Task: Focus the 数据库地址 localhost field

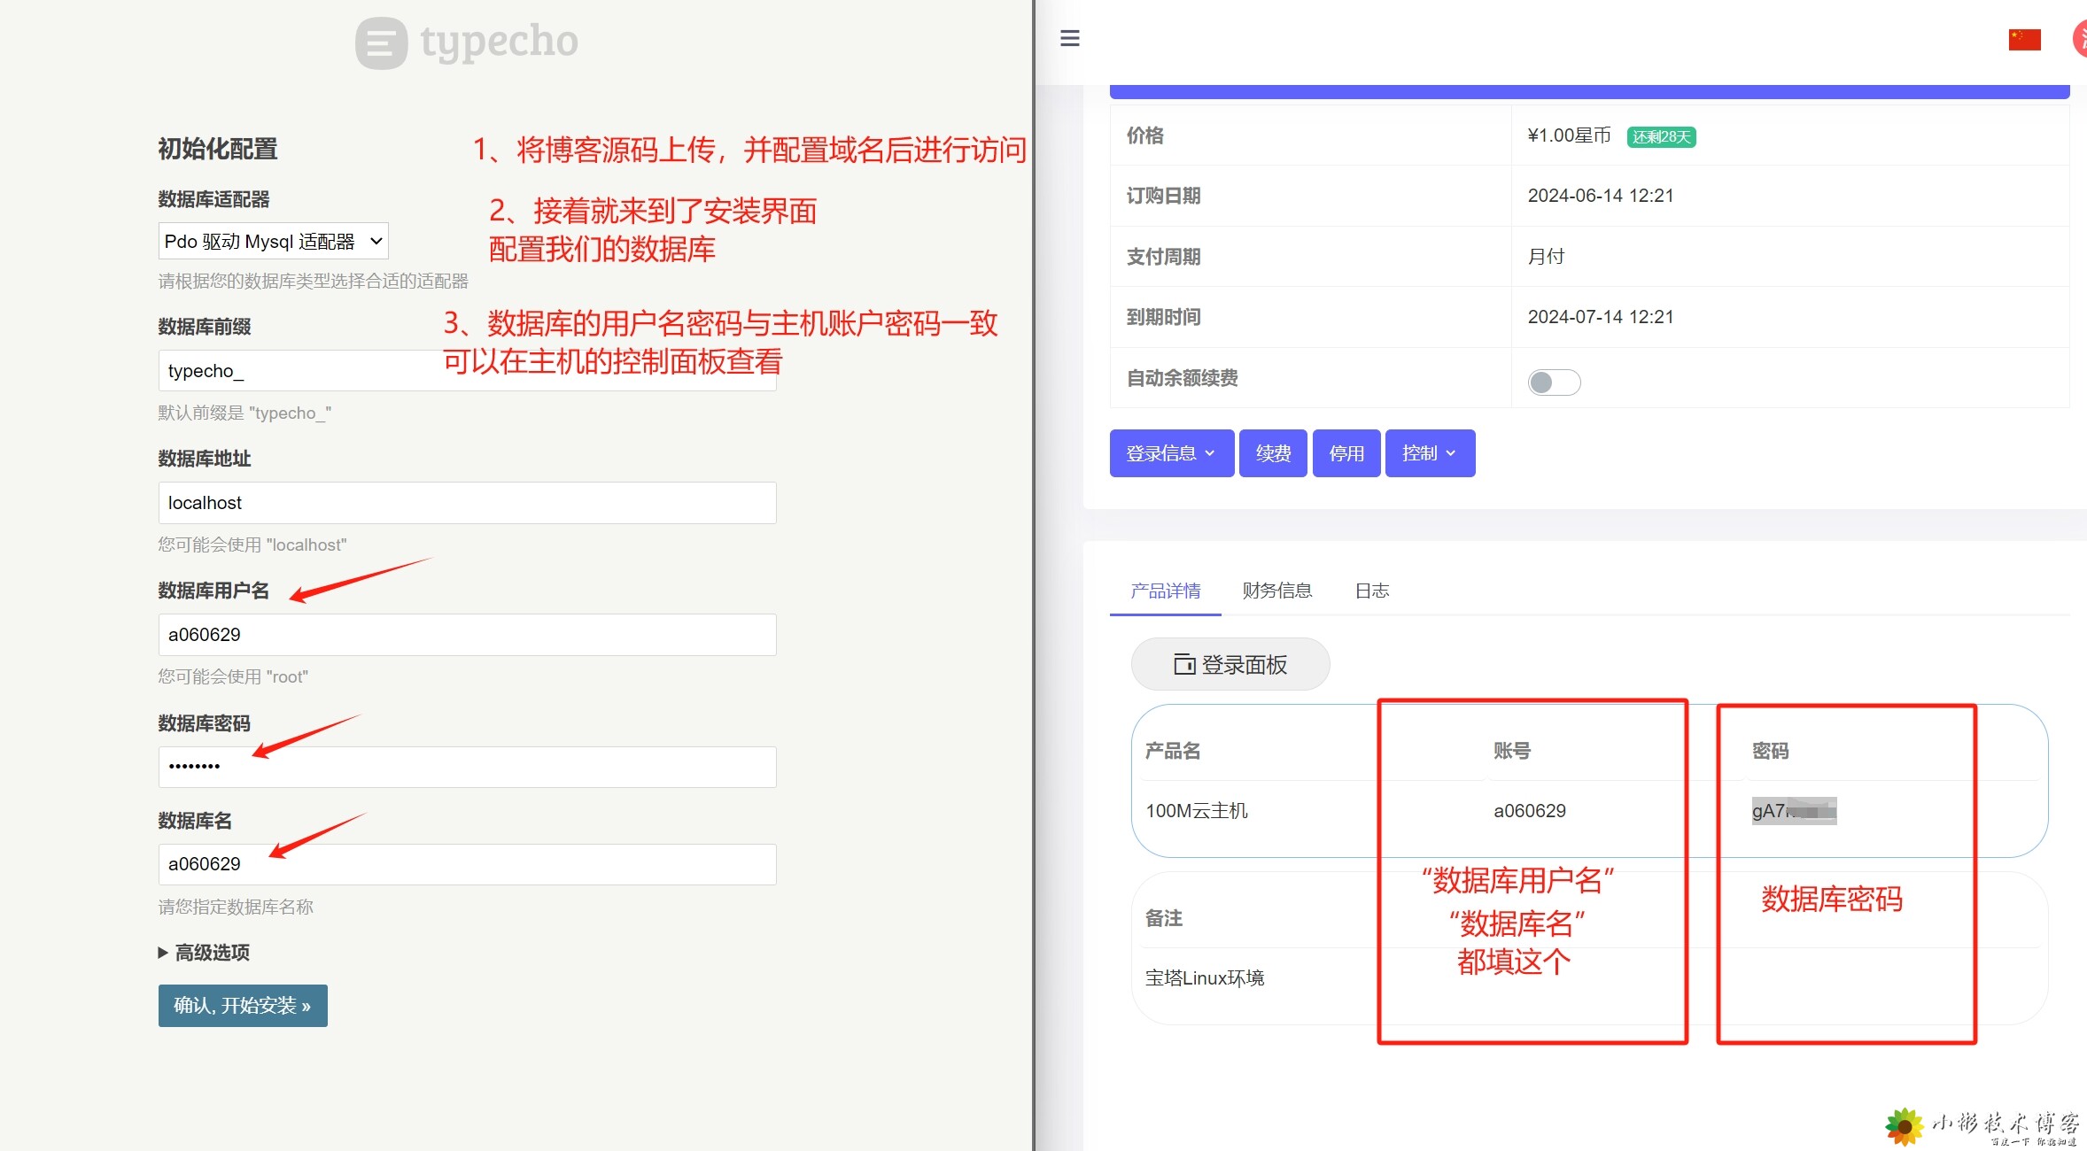Action: [x=467, y=503]
